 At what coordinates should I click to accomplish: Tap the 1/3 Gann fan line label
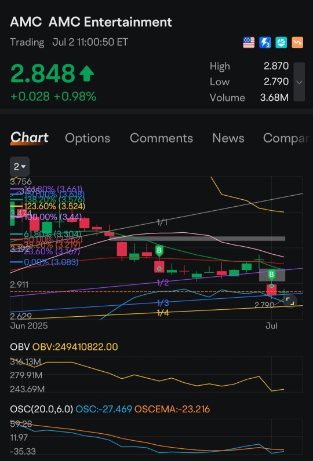pyautogui.click(x=163, y=303)
